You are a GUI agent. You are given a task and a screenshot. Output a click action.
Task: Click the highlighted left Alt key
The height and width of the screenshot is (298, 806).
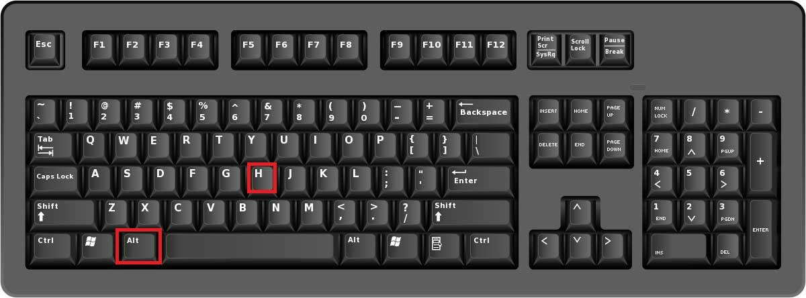[139, 246]
